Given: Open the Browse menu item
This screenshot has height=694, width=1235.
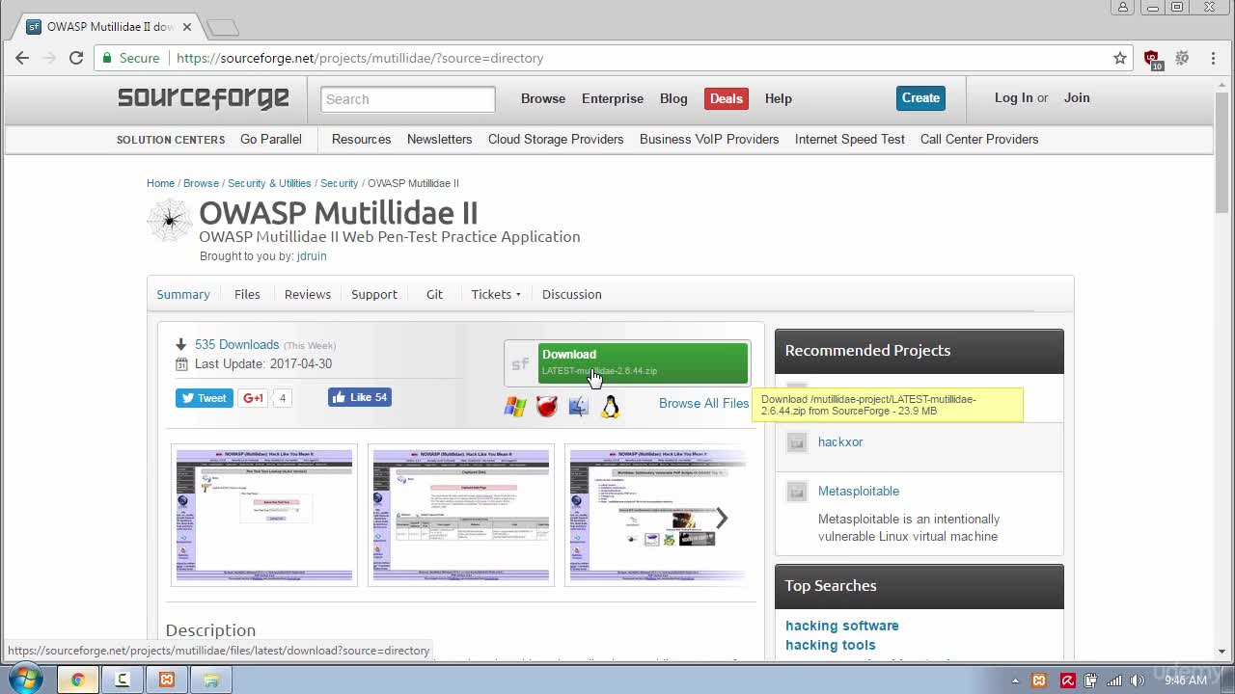Looking at the screenshot, I should pos(543,98).
